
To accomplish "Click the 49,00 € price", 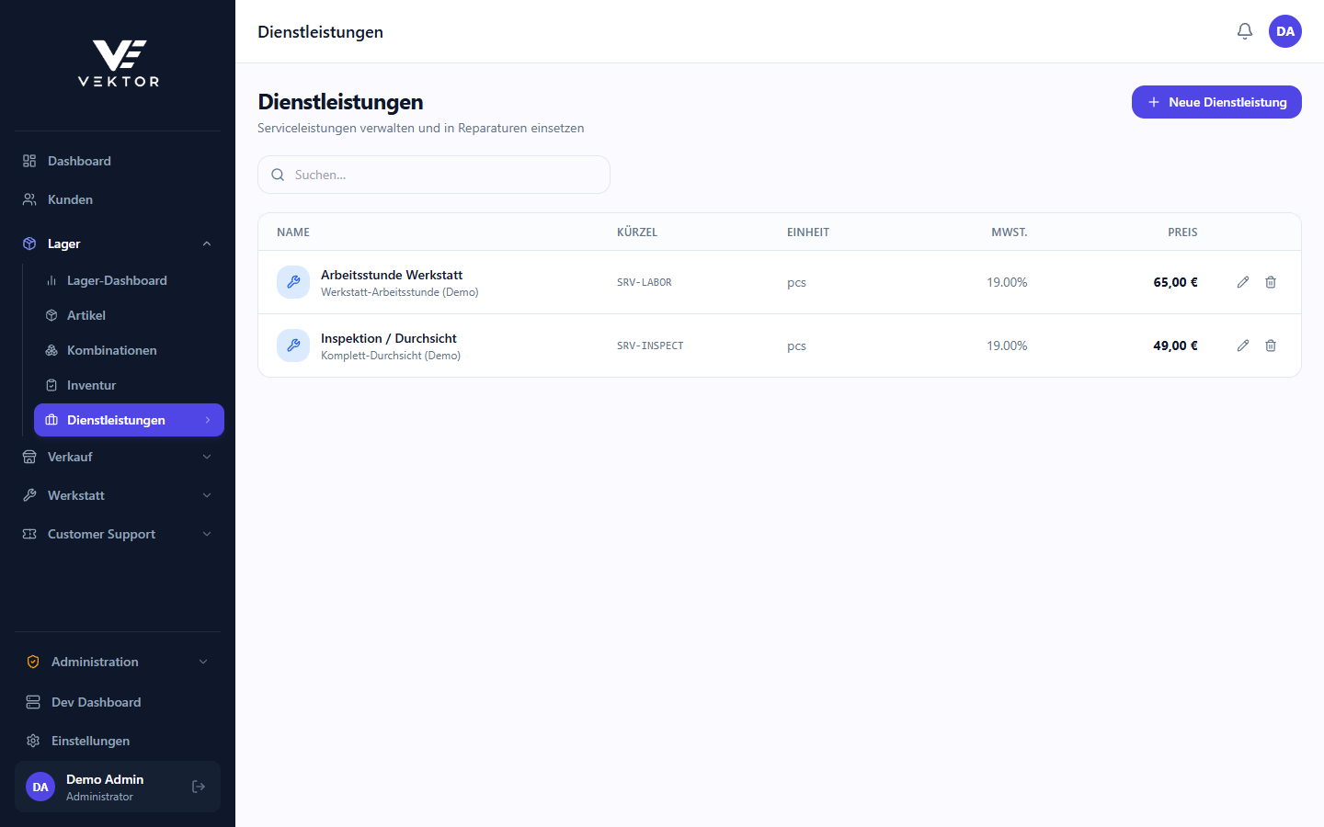I will click(1176, 346).
